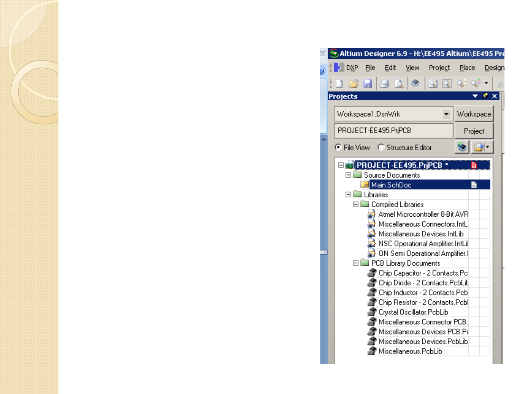This screenshot has width=526, height=394.
Task: Open the Place menu
Action: click(467, 68)
